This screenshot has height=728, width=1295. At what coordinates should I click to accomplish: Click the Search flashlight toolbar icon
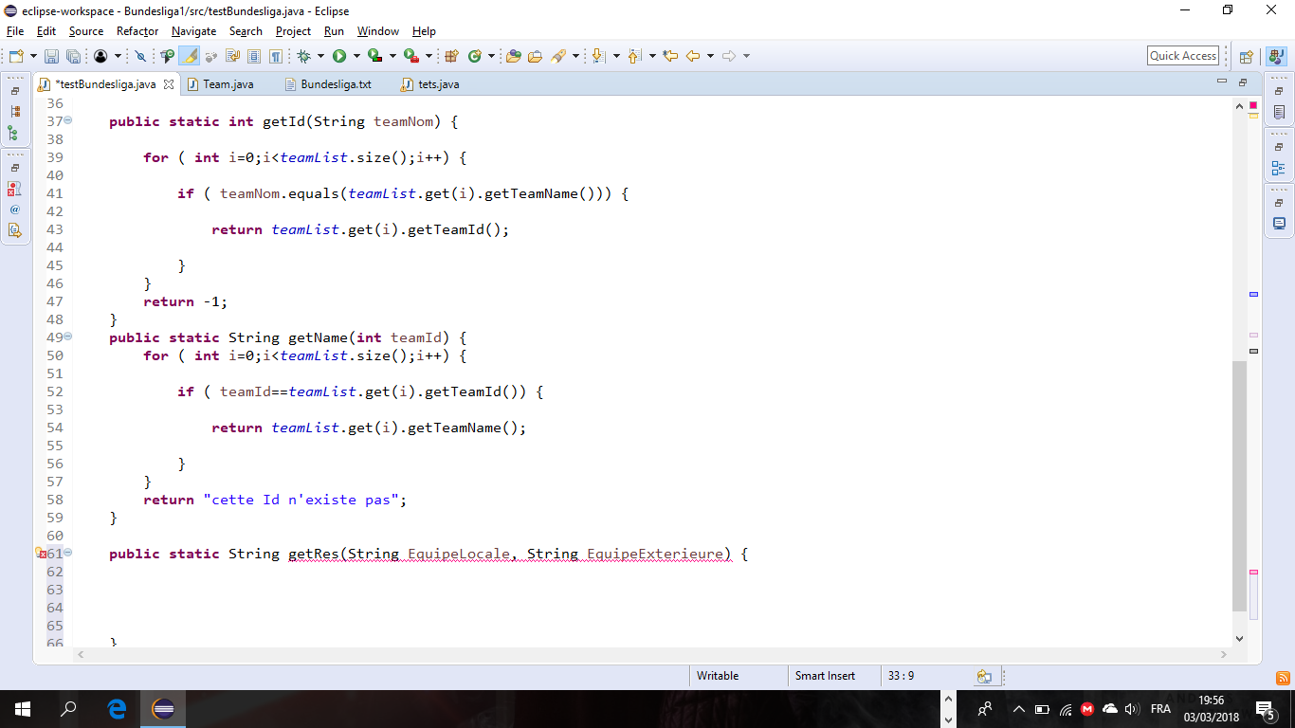[558, 56]
